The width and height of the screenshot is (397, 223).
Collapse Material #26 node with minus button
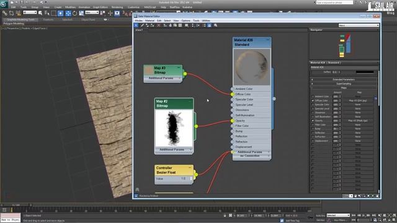(267, 40)
